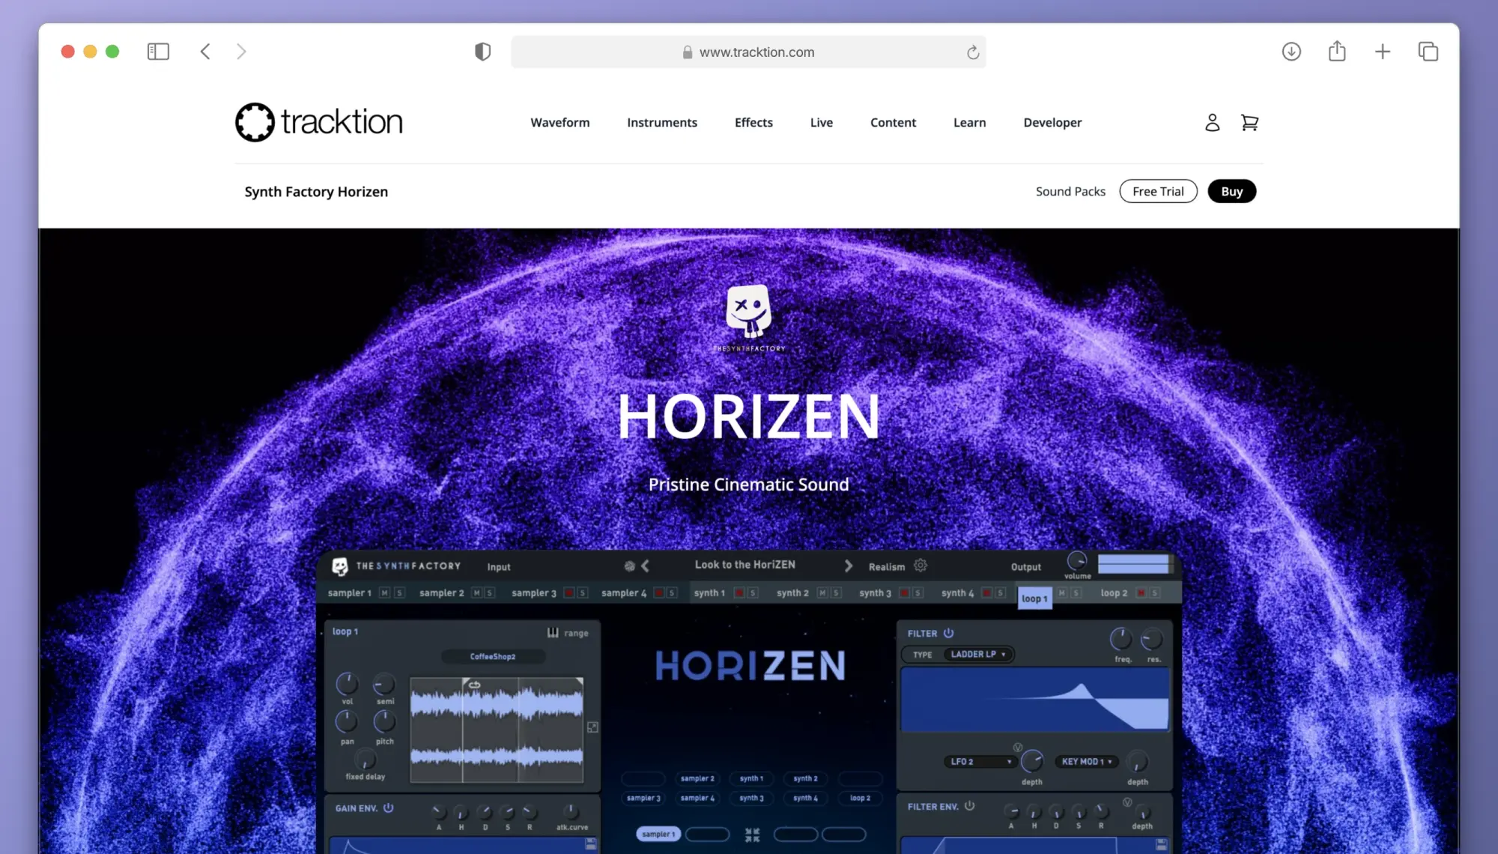Screen dimensions: 1498x854
Task: Open the Share sheet icon
Action: pyautogui.click(x=1337, y=51)
